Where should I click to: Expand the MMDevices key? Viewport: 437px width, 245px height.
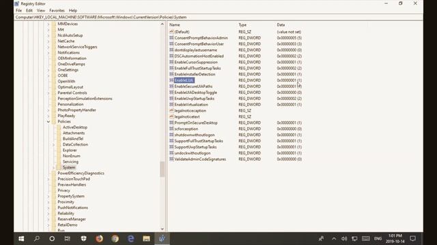click(48, 24)
